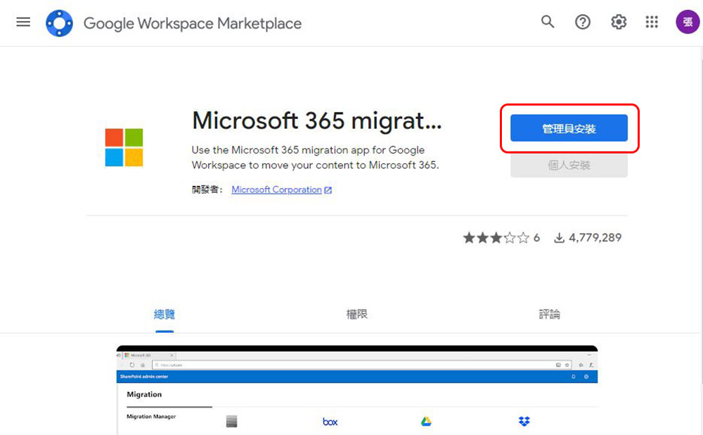Open the help question mark icon
The height and width of the screenshot is (435, 703).
pyautogui.click(x=582, y=22)
